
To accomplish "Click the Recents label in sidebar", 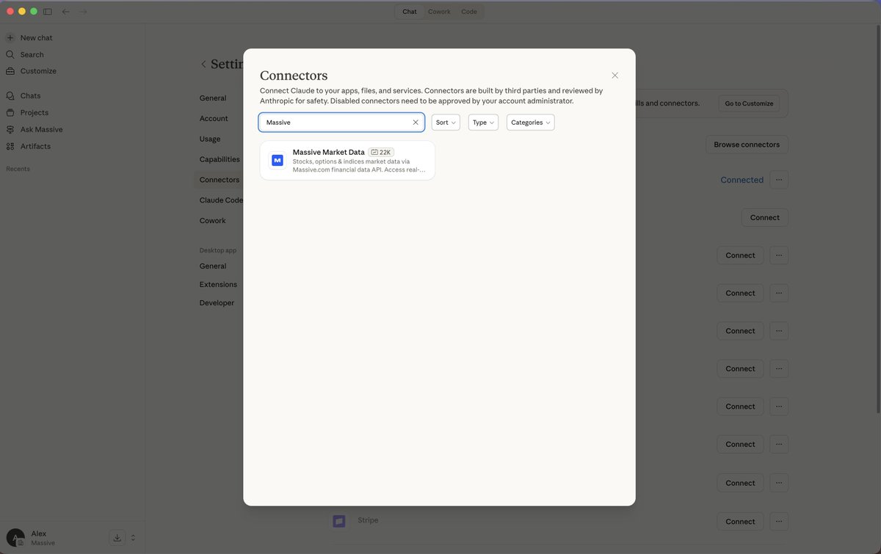I will point(18,169).
